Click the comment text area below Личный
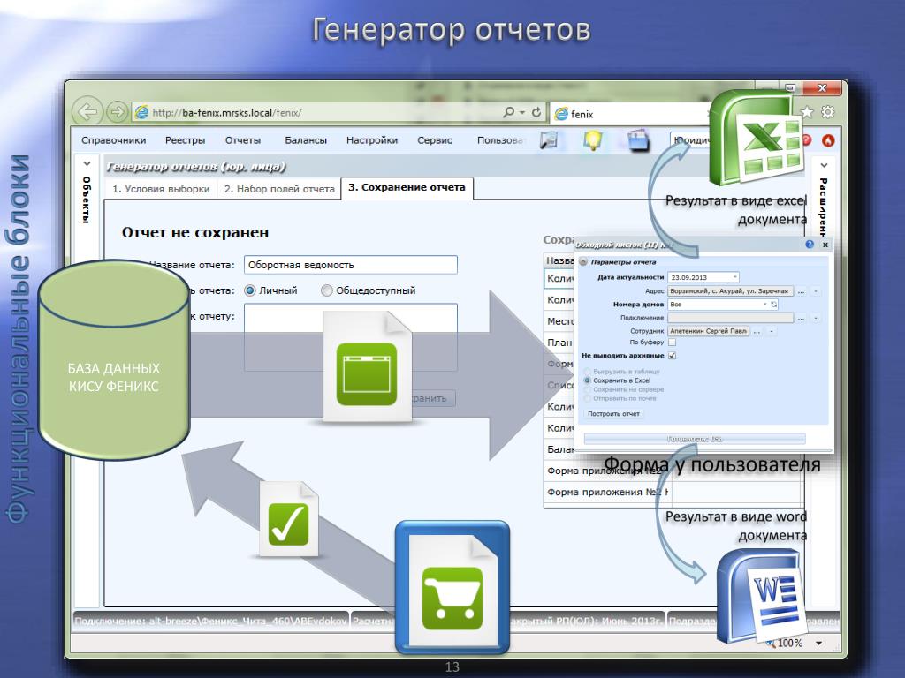The height and width of the screenshot is (678, 905). pos(351,337)
